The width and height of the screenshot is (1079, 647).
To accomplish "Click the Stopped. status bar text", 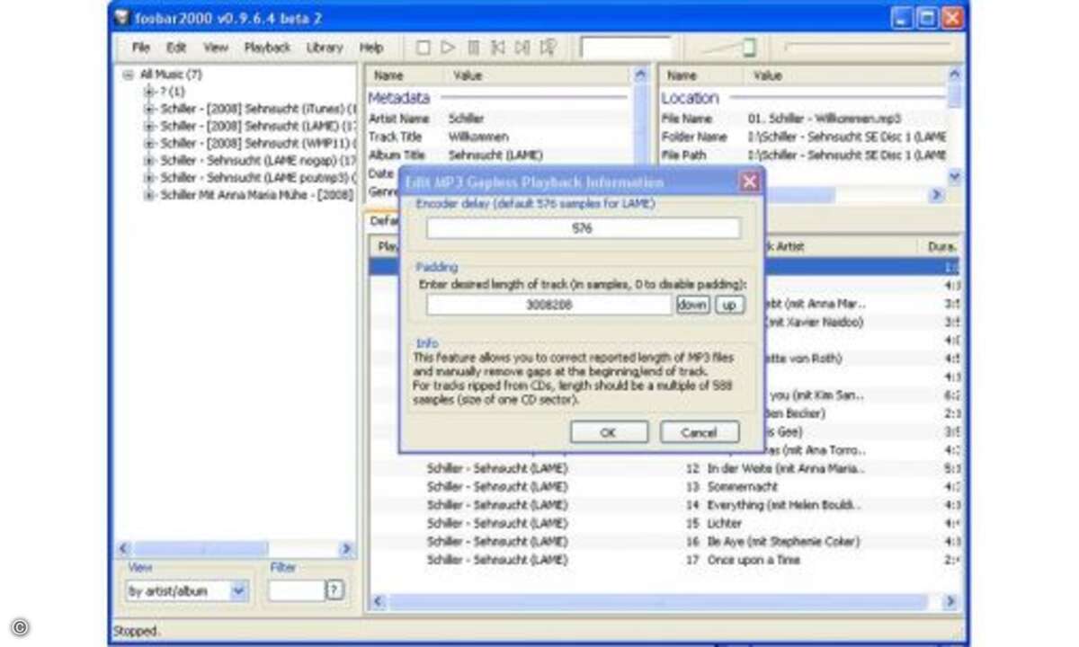I will 137,632.
